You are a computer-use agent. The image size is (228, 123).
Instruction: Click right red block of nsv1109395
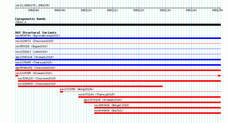pyautogui.click(x=219, y=76)
